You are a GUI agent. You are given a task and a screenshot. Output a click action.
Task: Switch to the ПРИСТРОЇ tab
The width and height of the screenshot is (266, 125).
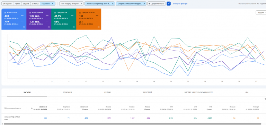pos(148,92)
